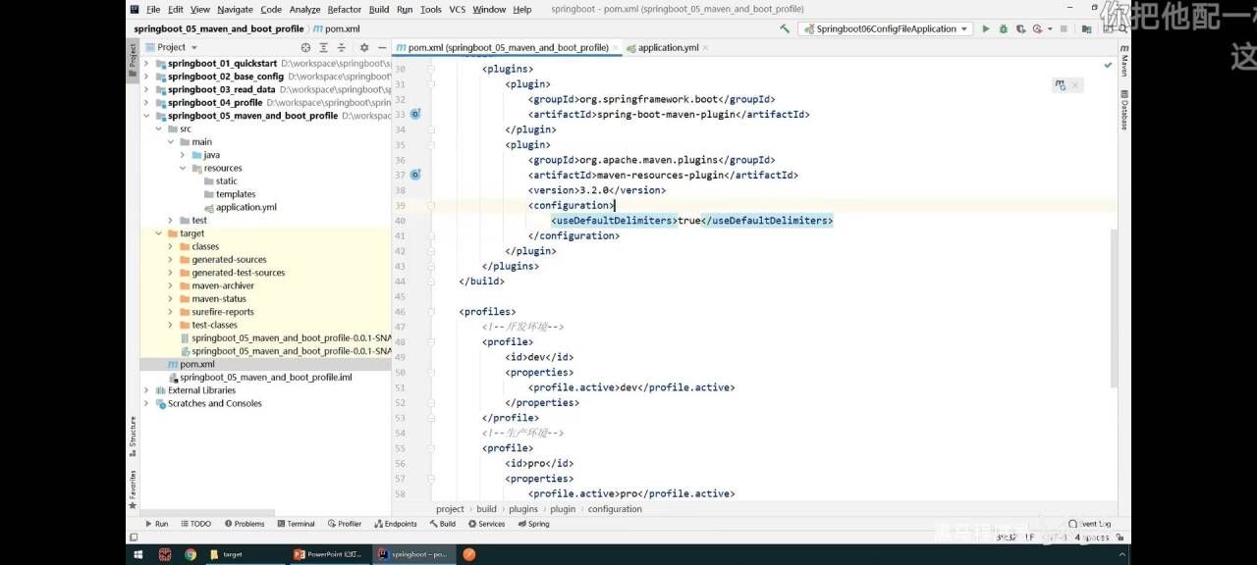Screen dimensions: 1257x565
Task: Open the run configuration dropdown
Action: click(886, 28)
